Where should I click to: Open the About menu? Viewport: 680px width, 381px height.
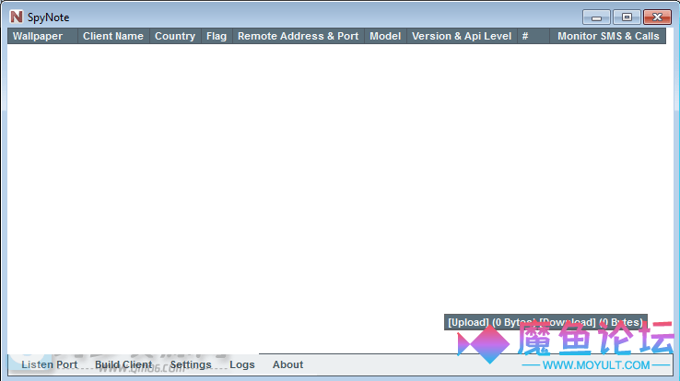pyautogui.click(x=288, y=364)
